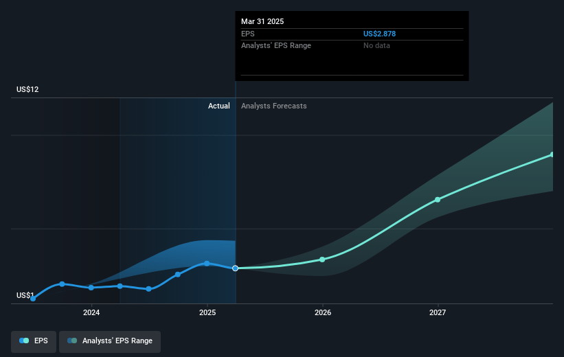Select the 2026 forecast data point
The height and width of the screenshot is (357, 564).
pyautogui.click(x=322, y=260)
